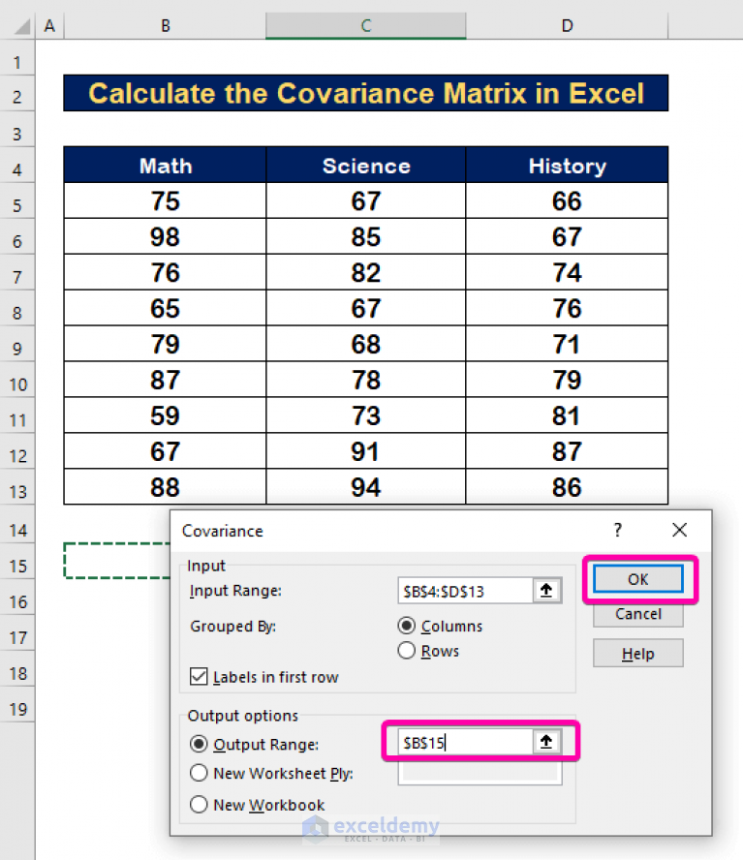Click the Science cell with value 68
Image resolution: width=743 pixels, height=860 pixels.
366,344
